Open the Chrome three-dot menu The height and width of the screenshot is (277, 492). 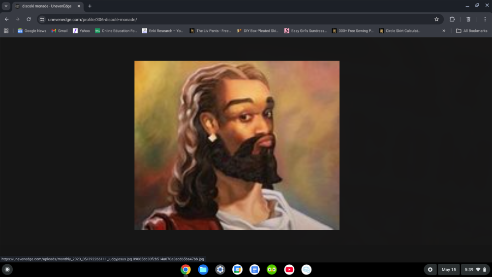tap(485, 19)
